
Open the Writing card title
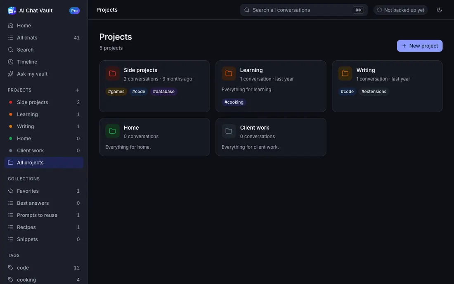coord(366,70)
